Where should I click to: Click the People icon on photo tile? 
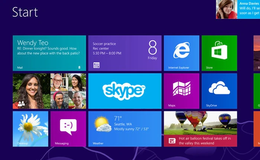tap(21, 104)
